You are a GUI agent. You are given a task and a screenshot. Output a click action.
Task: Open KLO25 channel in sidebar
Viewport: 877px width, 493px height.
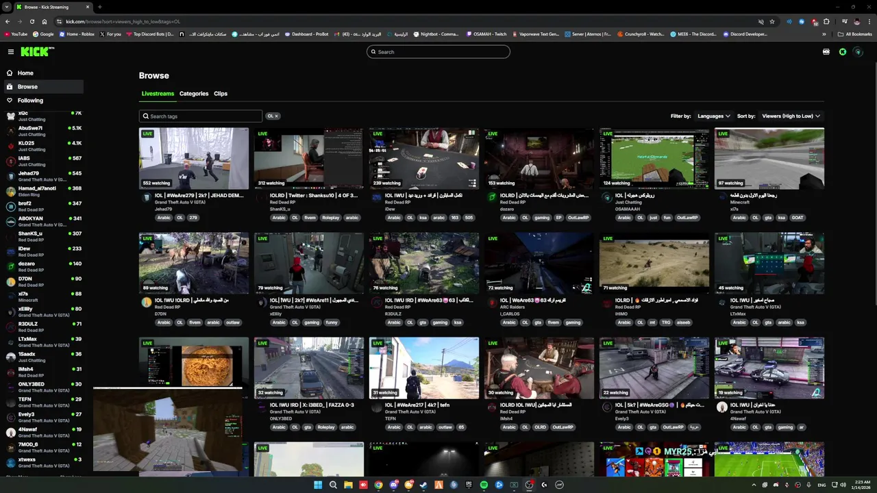[42, 146]
